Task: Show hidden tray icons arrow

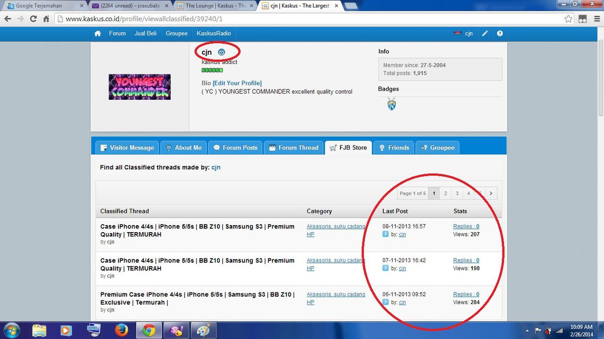Action: 527,331
